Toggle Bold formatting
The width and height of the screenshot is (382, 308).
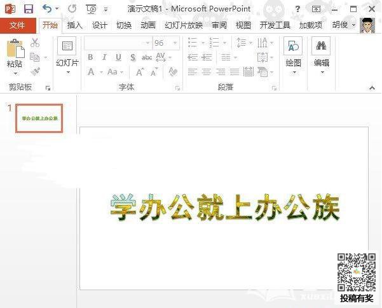pos(90,57)
